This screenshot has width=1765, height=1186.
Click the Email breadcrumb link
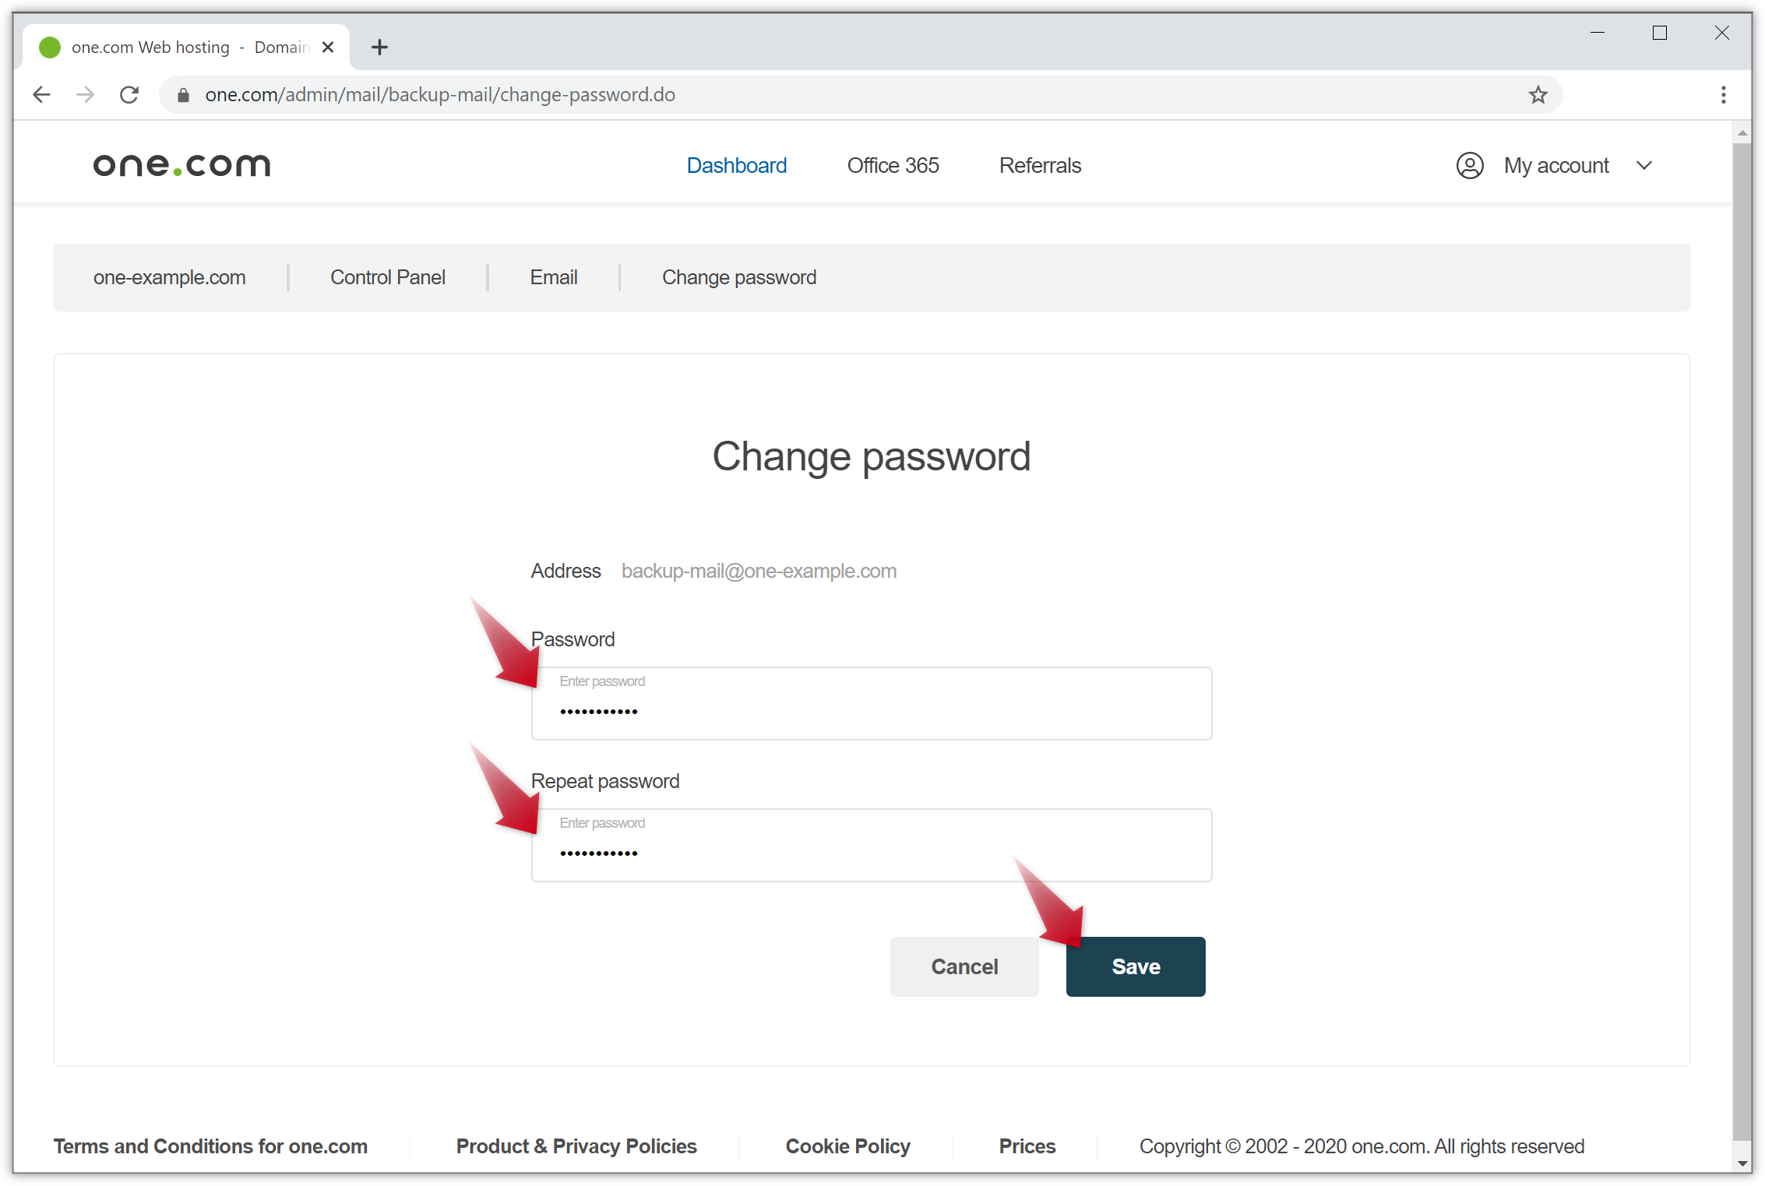click(554, 276)
